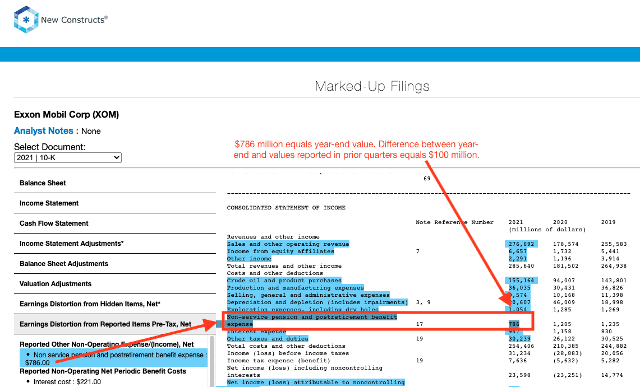Click highlighted 'Production and manufacturing expenses' line
640x387 pixels.
click(295, 288)
